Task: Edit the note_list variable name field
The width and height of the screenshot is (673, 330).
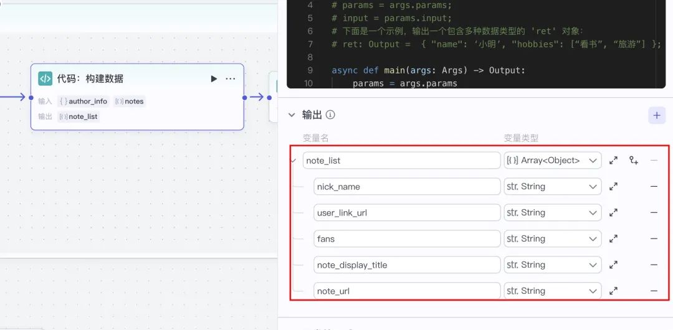Action: [401, 161]
